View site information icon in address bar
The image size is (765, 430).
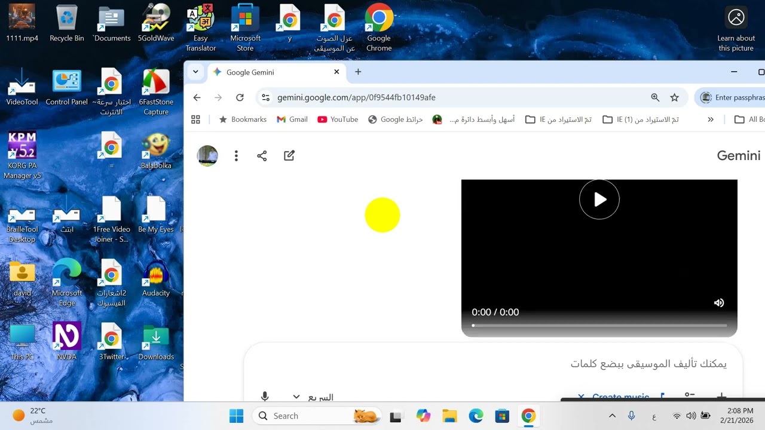pyautogui.click(x=266, y=97)
